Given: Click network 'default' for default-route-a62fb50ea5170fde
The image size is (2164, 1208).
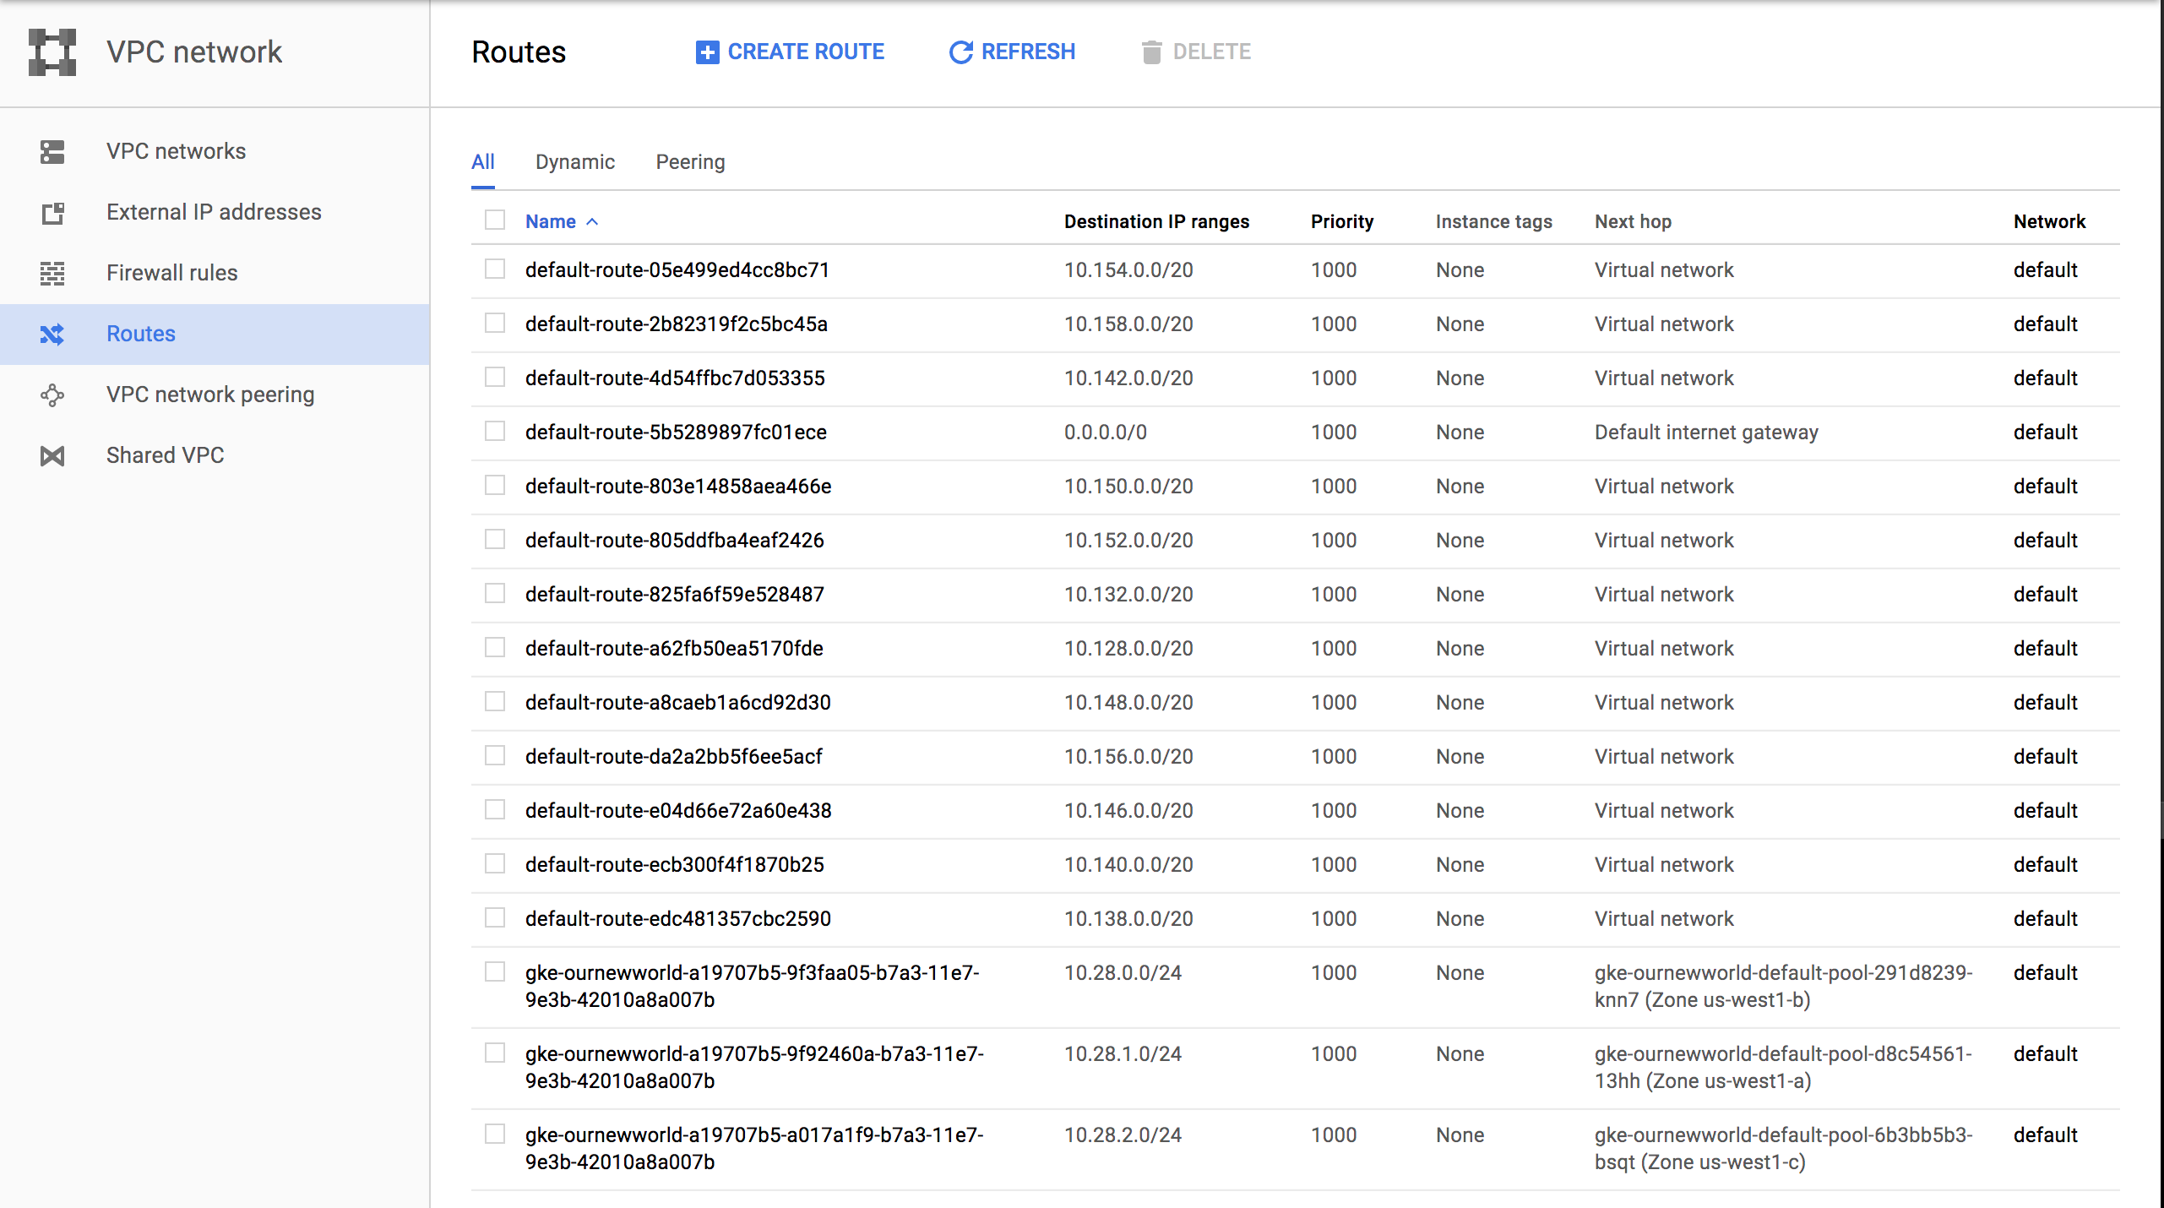Looking at the screenshot, I should [x=2045, y=649].
